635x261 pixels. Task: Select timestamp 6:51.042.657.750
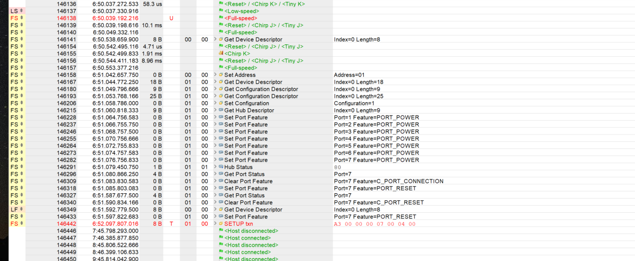(116, 75)
